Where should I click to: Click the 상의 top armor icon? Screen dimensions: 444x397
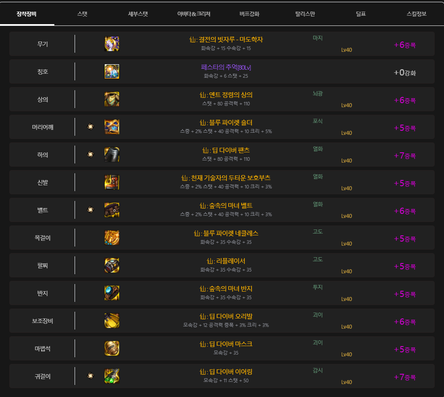coord(112,99)
